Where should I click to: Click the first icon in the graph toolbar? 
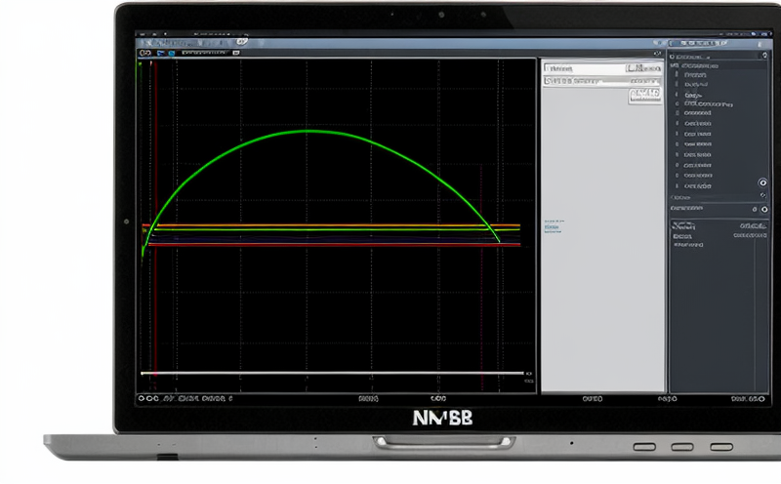pos(144,54)
